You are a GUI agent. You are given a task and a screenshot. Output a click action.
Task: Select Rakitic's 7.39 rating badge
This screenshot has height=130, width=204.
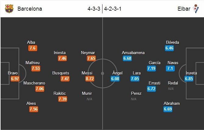[x=63, y=99]
